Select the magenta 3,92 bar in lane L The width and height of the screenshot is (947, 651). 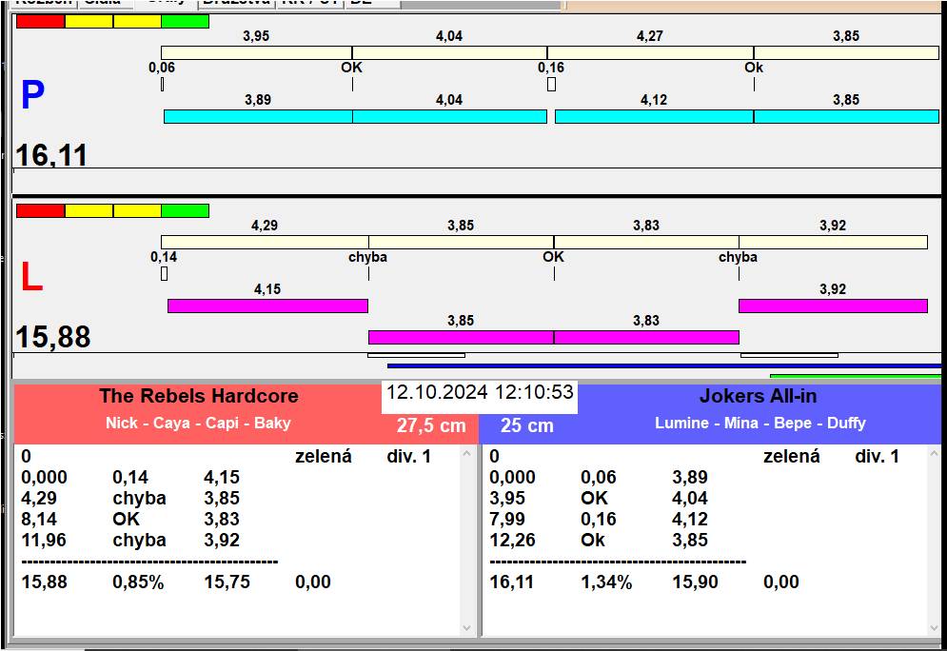click(834, 306)
